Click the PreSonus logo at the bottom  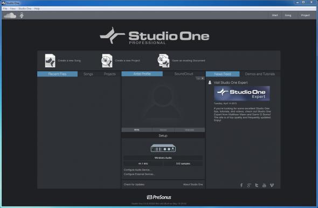(x=159, y=197)
